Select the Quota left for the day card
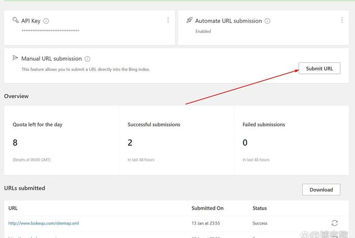Image resolution: width=355 pixels, height=238 pixels. point(61,140)
